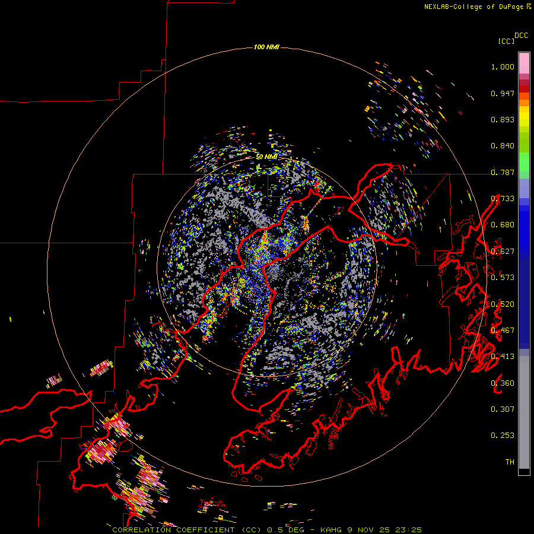Click the 0.253 scale value
This screenshot has height=534, width=534.
coord(503,436)
